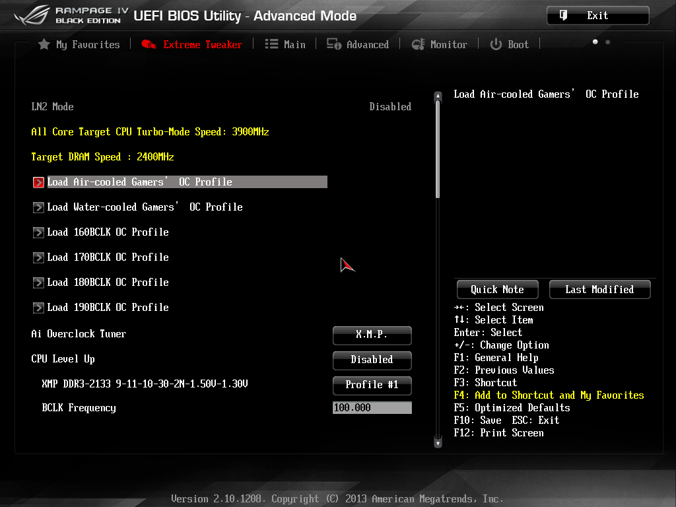Image resolution: width=676 pixels, height=507 pixels.
Task: Click the star icon beside My Favorites
Action: (x=44, y=44)
